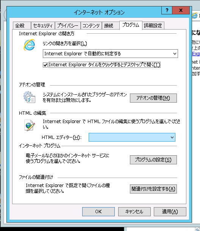Open the プライバシー tab
The height and width of the screenshot is (231, 200).
[x=68, y=26]
